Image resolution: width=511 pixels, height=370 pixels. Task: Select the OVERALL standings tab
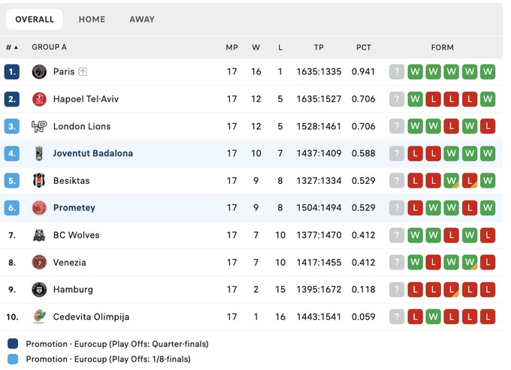click(35, 20)
